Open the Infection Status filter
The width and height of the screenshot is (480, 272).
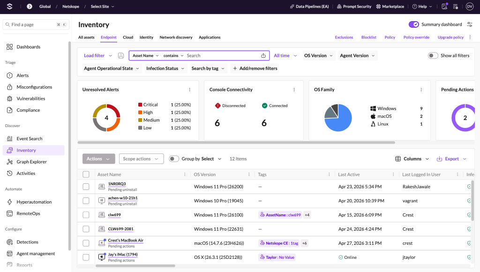point(165,68)
